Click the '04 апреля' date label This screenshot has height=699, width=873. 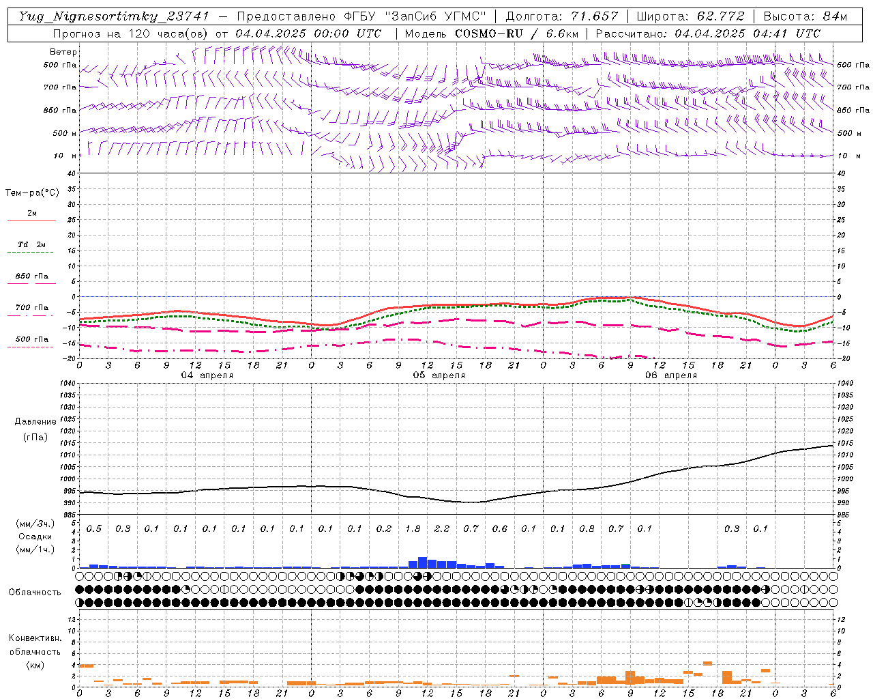(x=207, y=375)
